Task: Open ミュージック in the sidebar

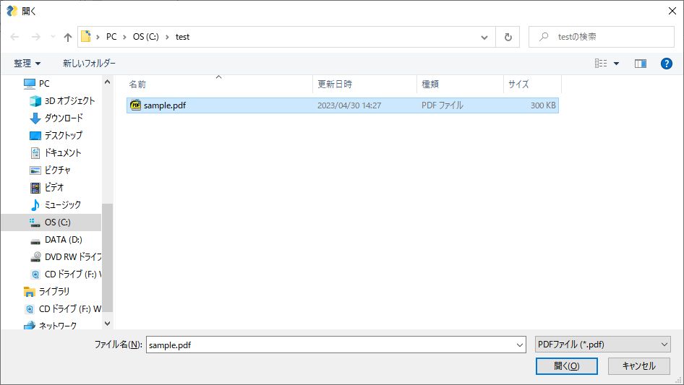Action: [55, 205]
